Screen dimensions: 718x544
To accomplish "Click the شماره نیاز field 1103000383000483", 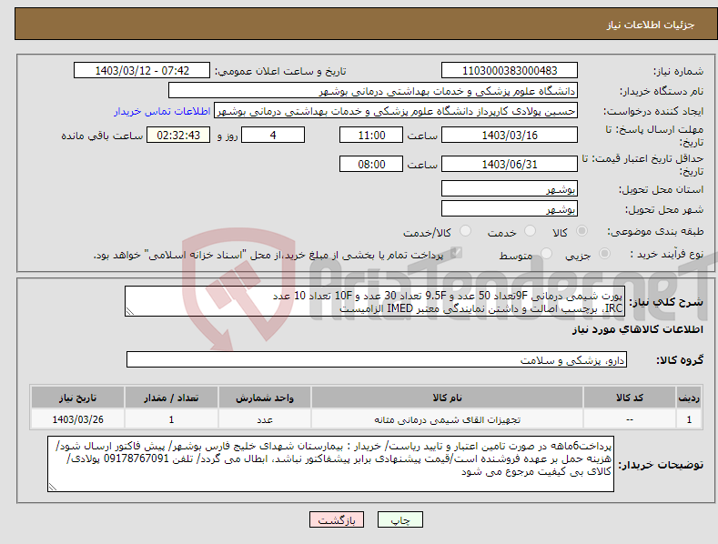I will [x=510, y=71].
